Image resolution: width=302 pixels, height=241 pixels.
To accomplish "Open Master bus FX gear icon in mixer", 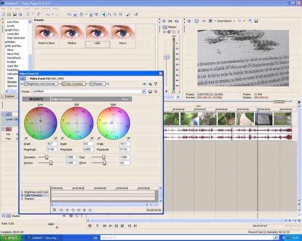I will pos(169,32).
